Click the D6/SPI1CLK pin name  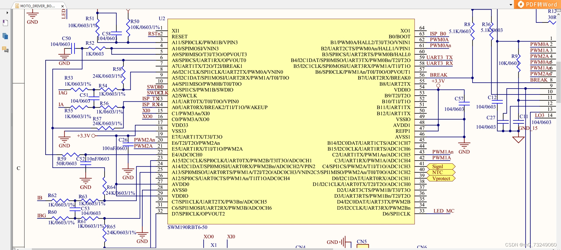pos(396,214)
